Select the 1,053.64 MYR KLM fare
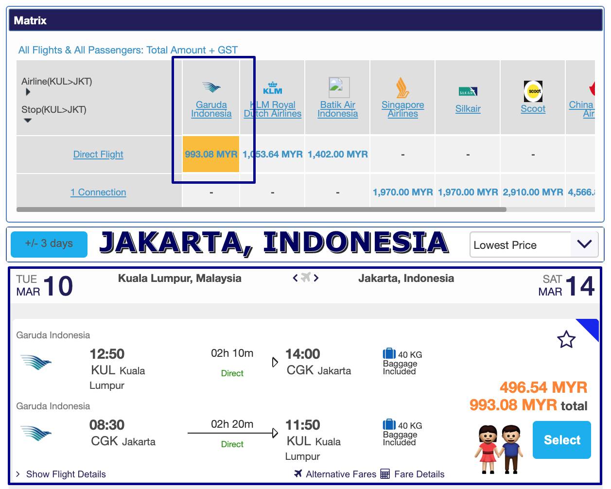Screen dimensions: 611x489 pyautogui.click(x=273, y=154)
